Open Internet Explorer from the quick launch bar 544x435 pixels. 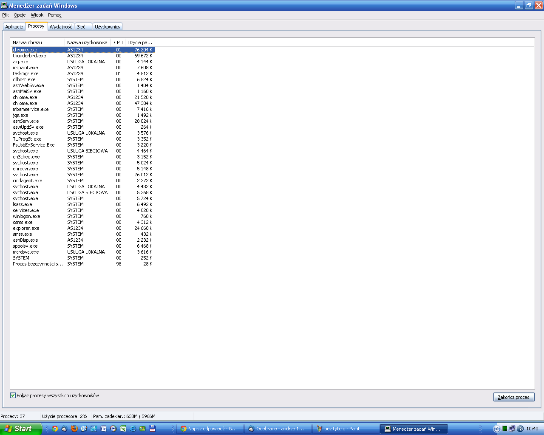click(133, 429)
